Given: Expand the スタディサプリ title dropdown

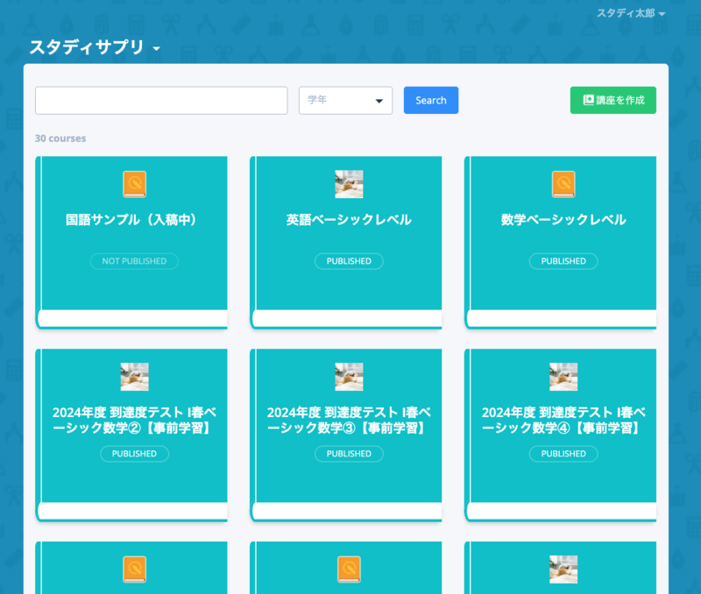Looking at the screenshot, I should click(95, 47).
